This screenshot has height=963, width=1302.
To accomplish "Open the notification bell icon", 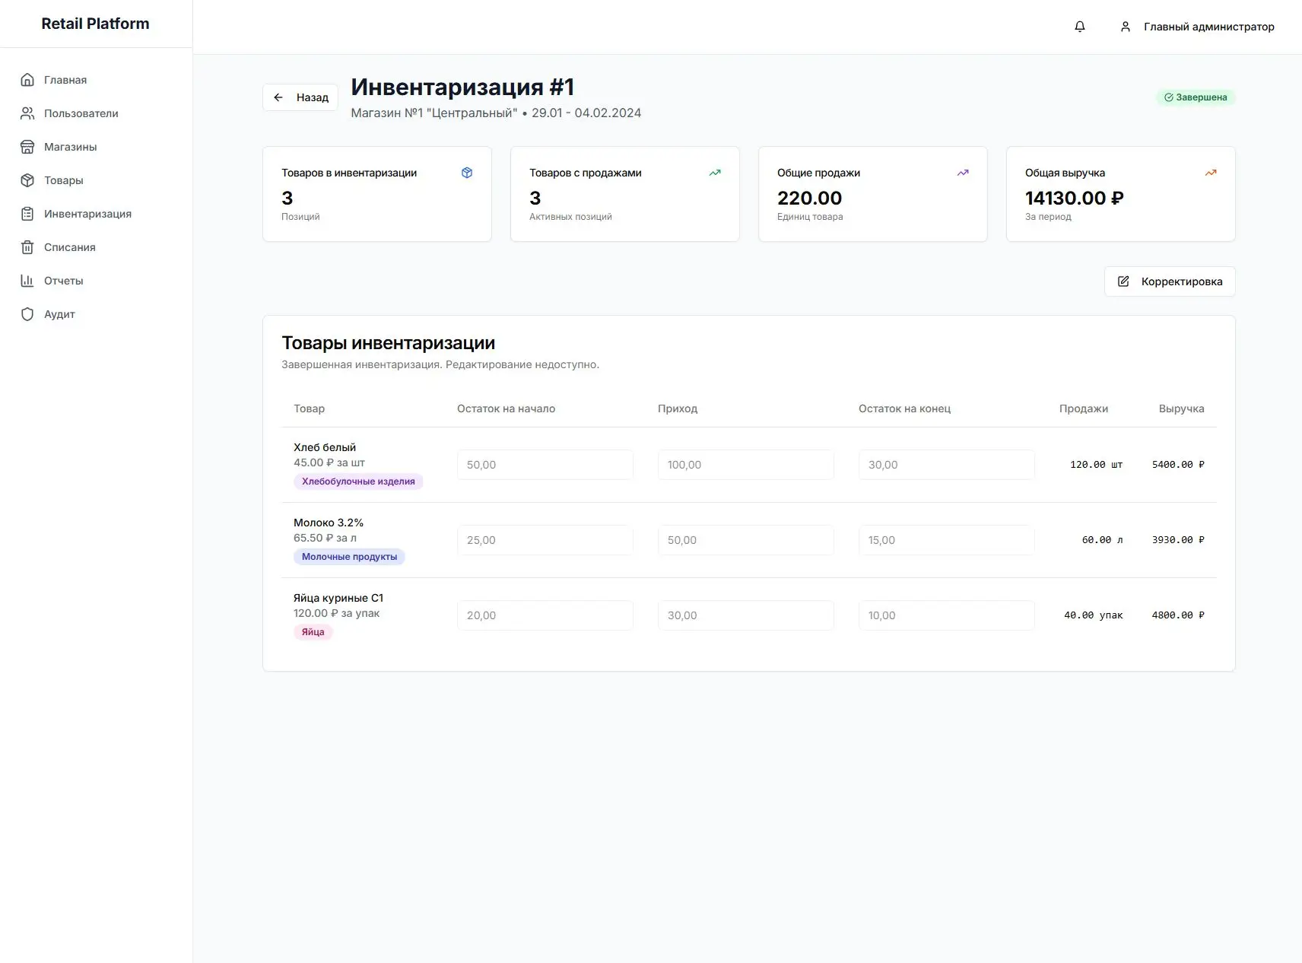I will coord(1079,26).
